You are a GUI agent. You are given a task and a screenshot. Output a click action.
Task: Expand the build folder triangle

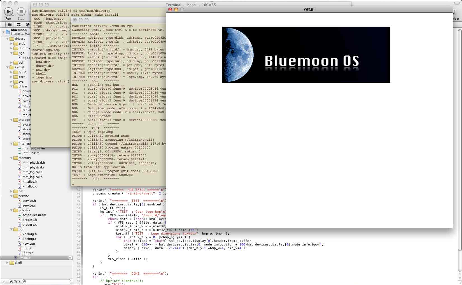11,72
